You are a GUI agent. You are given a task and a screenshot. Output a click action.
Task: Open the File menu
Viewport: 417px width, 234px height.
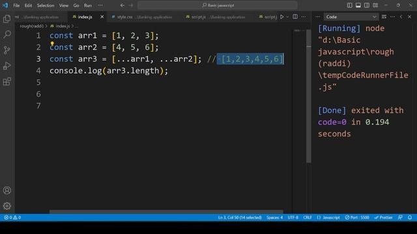pos(16,5)
